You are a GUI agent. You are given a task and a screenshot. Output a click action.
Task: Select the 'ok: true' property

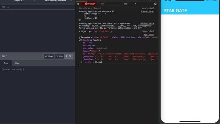pos(87,43)
